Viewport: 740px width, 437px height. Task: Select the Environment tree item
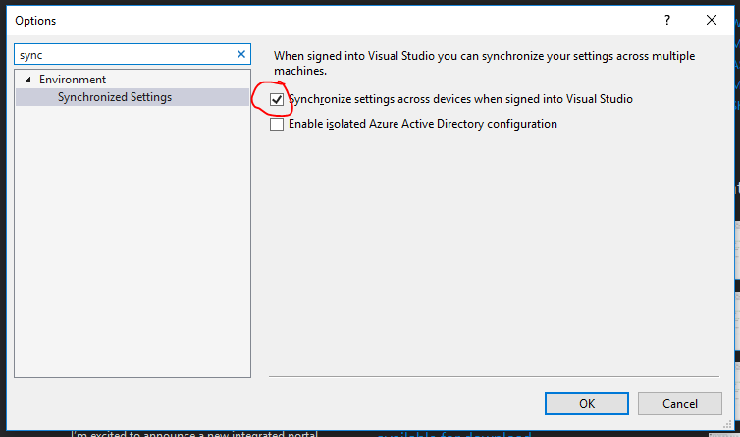pos(72,80)
